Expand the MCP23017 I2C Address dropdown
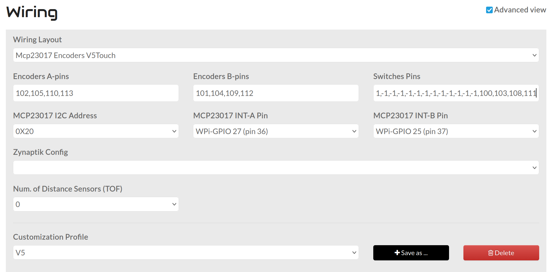553x272 pixels. [96, 131]
